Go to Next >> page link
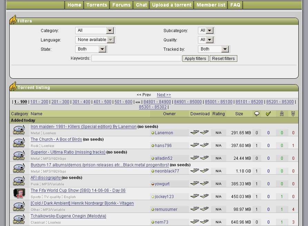The image size is (308, 226). [x=164, y=95]
